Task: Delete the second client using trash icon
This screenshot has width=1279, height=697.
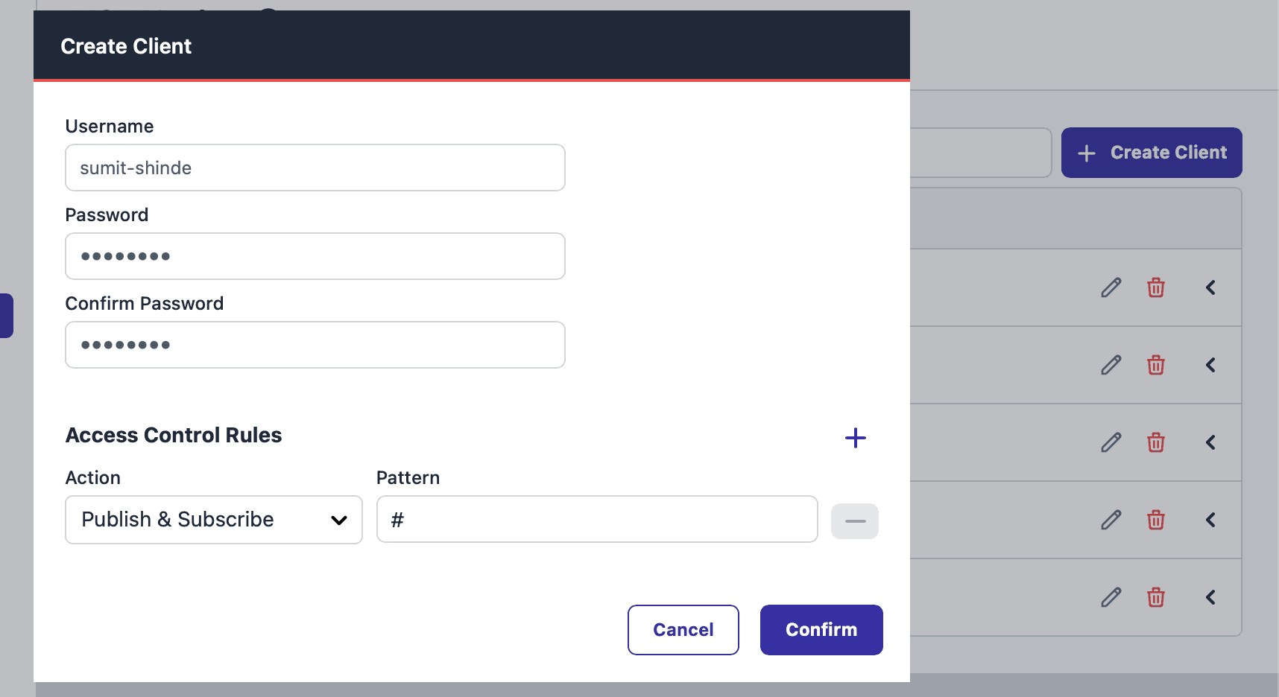Action: click(1156, 365)
